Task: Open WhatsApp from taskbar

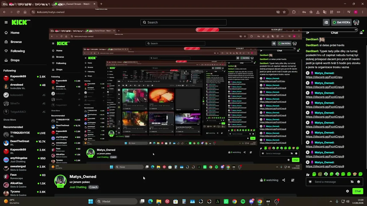Action: point(226,201)
